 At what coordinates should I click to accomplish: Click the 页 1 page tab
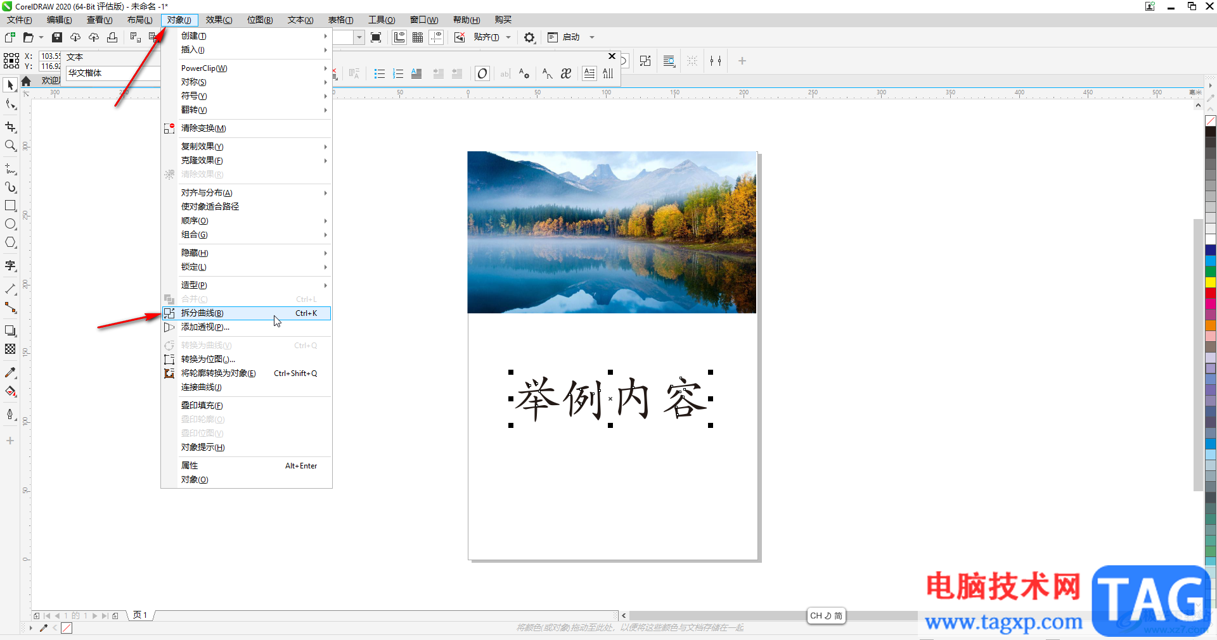[140, 615]
